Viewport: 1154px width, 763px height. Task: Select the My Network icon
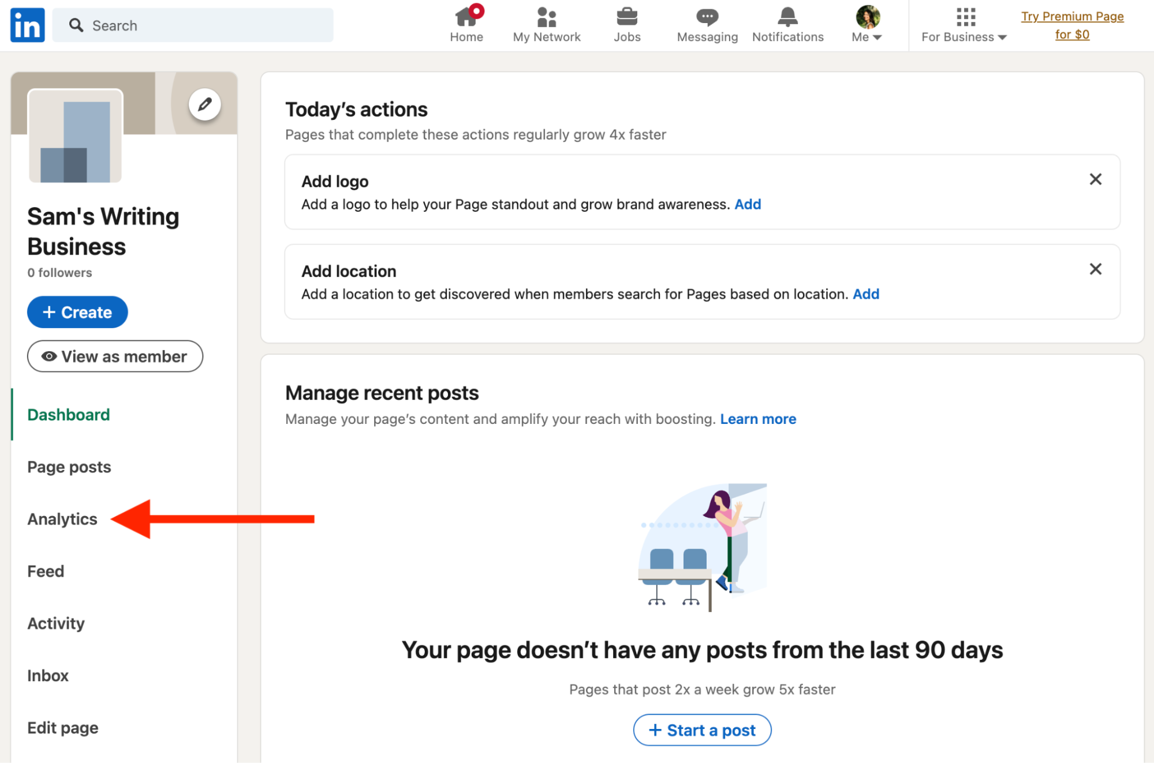click(546, 17)
